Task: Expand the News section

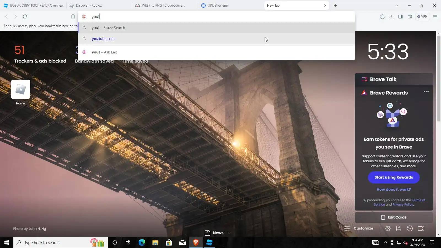Action: point(218,233)
